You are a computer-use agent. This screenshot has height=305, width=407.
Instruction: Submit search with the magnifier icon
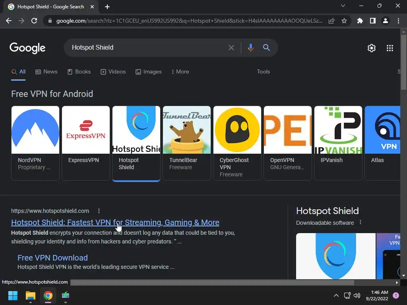point(266,48)
